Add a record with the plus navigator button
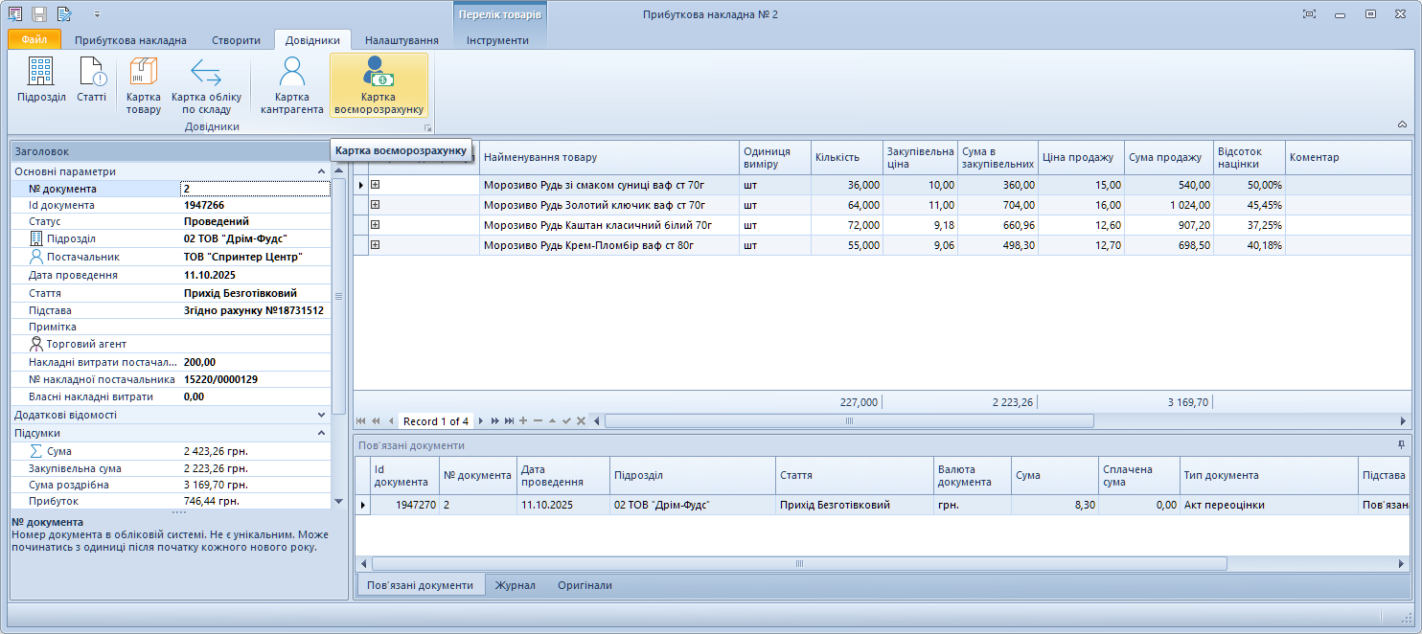 [523, 421]
